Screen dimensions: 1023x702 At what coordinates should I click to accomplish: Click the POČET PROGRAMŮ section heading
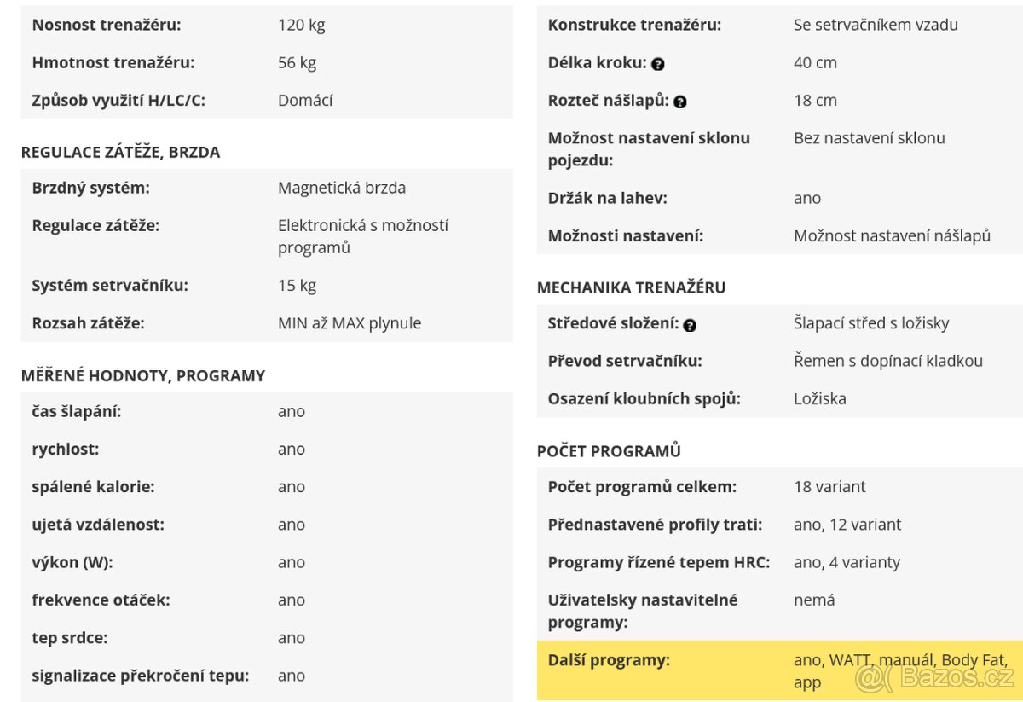coord(609,450)
